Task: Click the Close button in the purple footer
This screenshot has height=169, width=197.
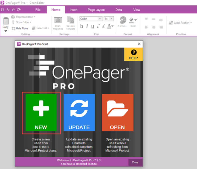Action: [135, 162]
